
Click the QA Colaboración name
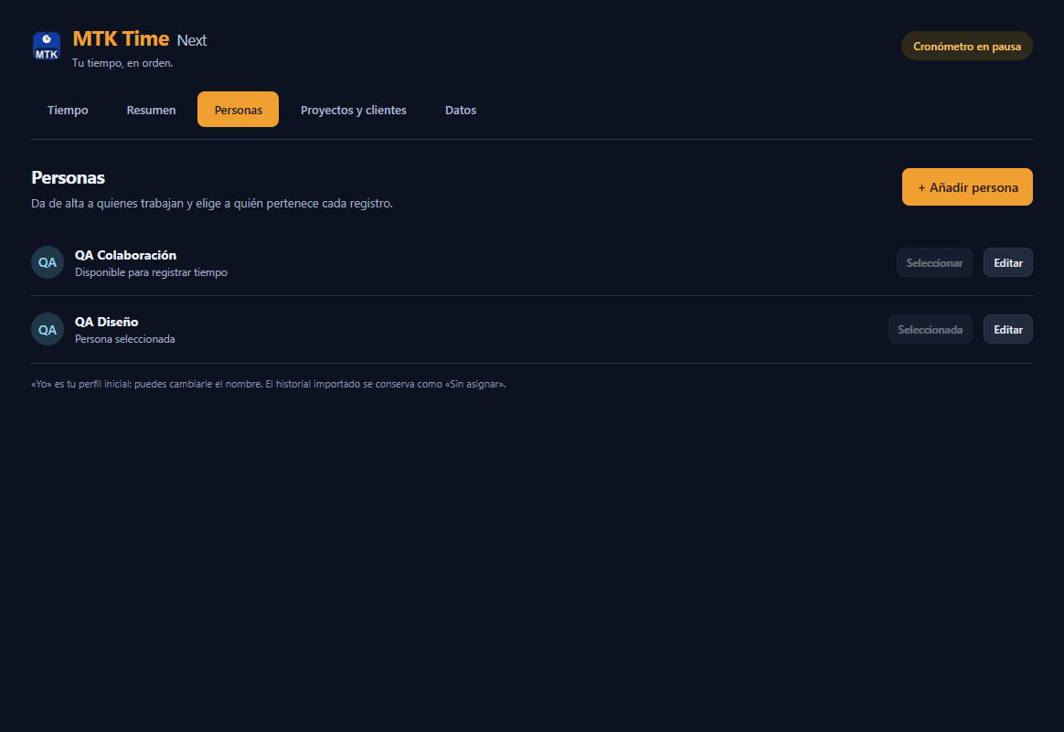click(125, 255)
